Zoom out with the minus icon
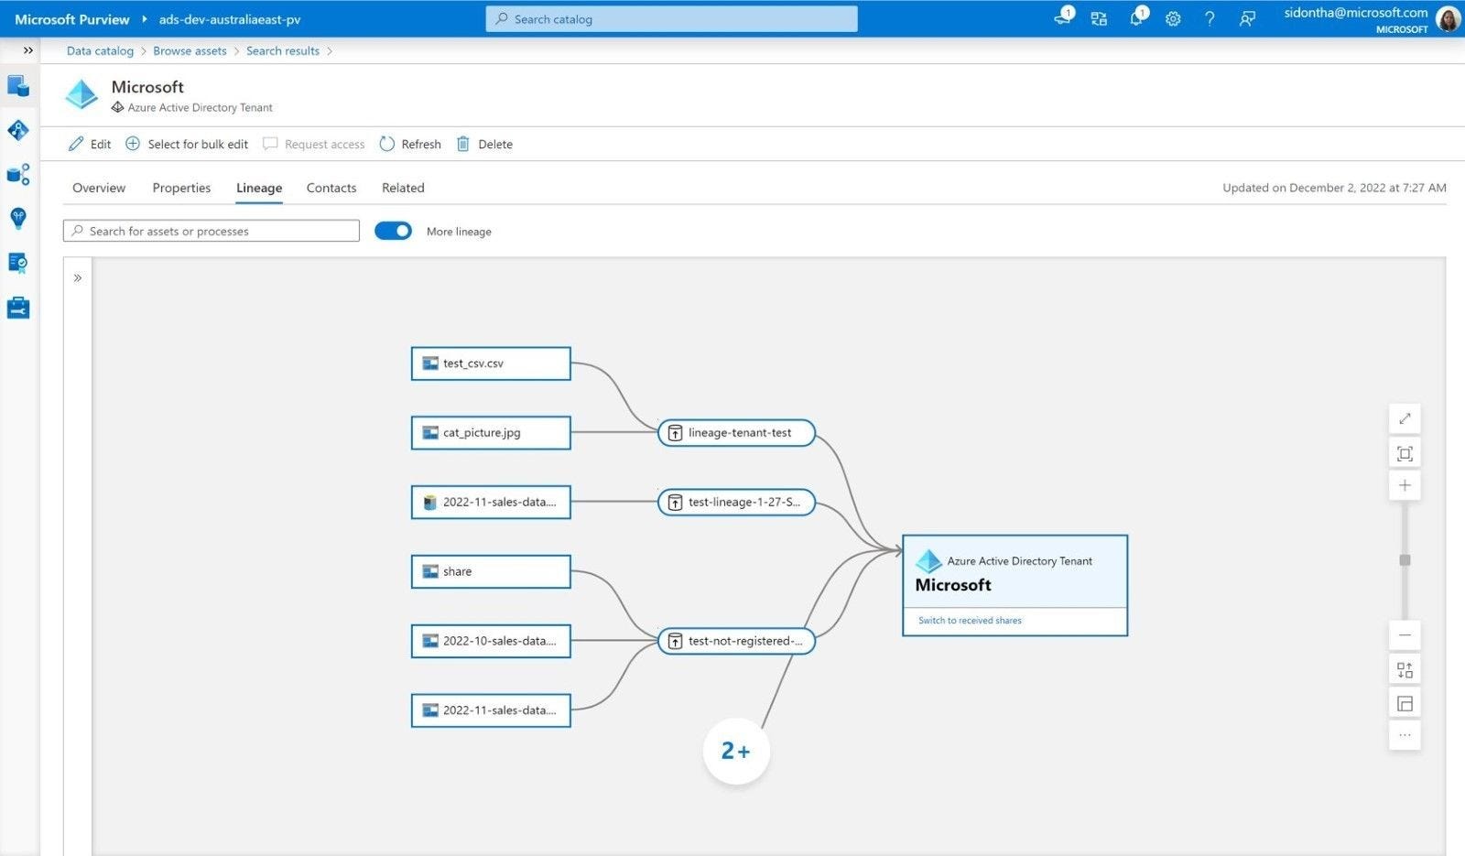Screen dimensions: 1465x856 click(x=1405, y=635)
